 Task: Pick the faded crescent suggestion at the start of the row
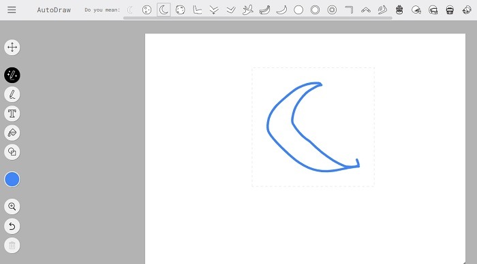coord(130,10)
